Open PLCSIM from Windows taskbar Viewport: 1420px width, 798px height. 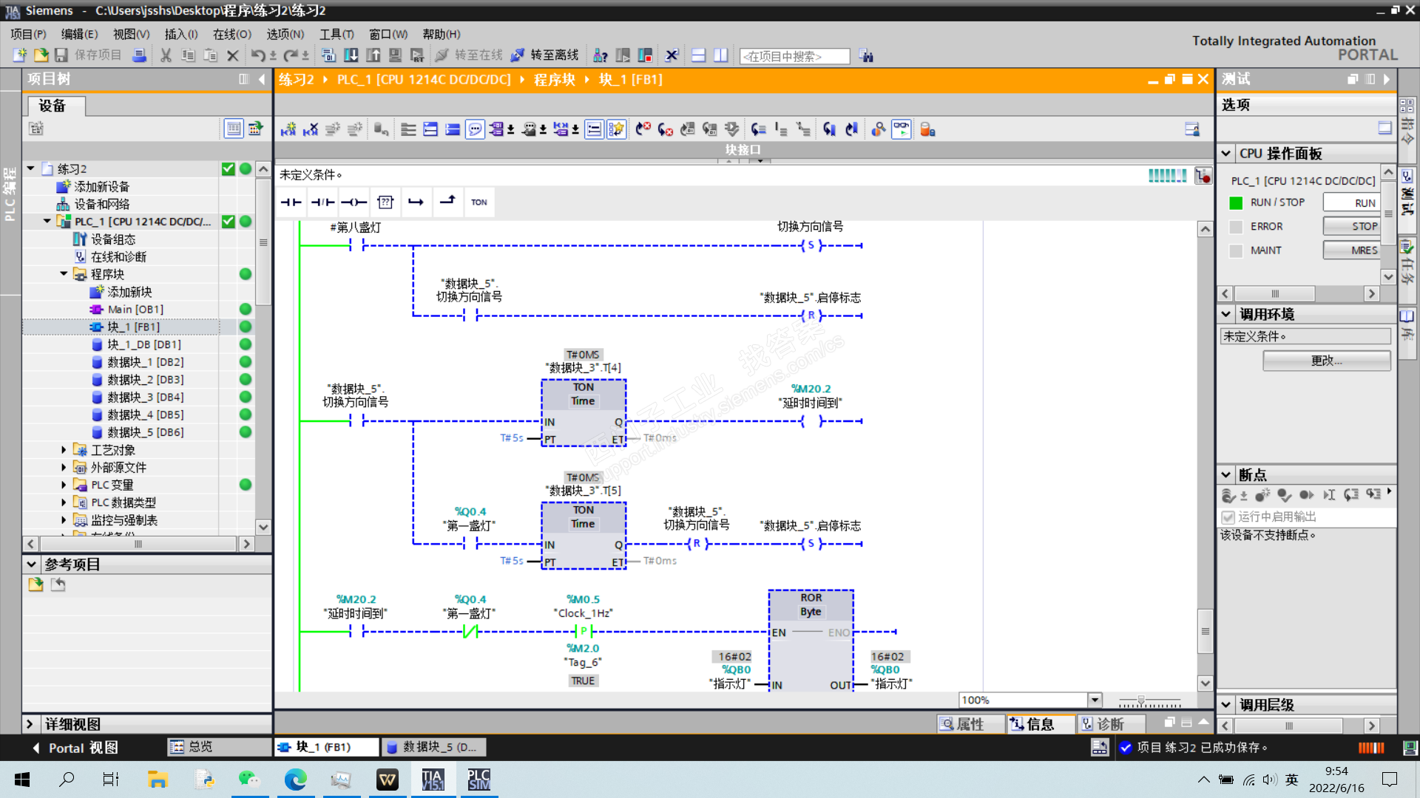tap(479, 780)
